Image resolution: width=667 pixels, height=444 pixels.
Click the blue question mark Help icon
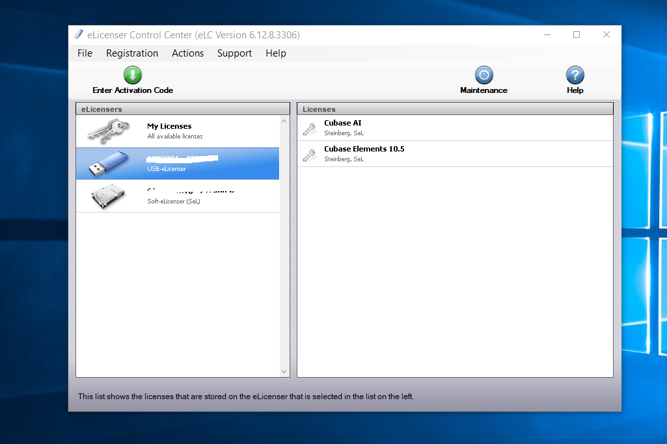point(575,75)
